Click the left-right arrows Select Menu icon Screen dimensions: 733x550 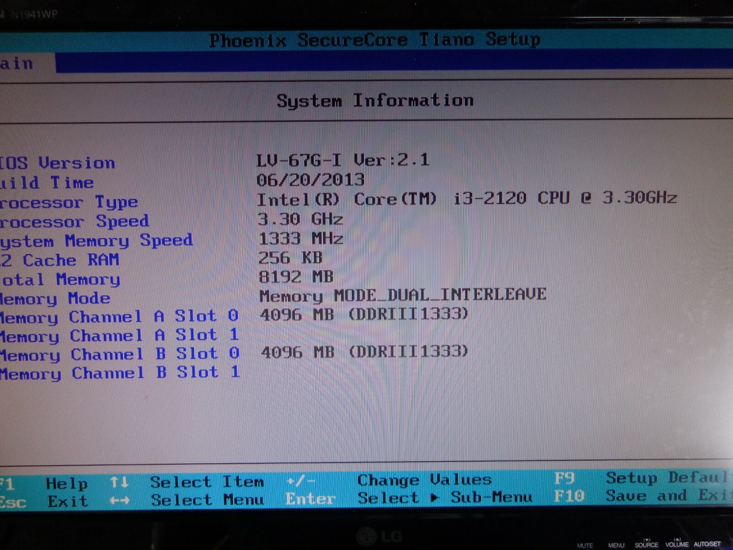tap(120, 501)
